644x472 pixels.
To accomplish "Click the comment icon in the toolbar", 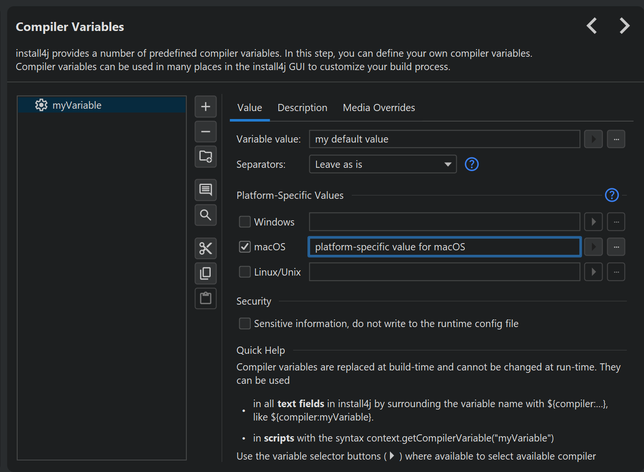I will coord(205,190).
